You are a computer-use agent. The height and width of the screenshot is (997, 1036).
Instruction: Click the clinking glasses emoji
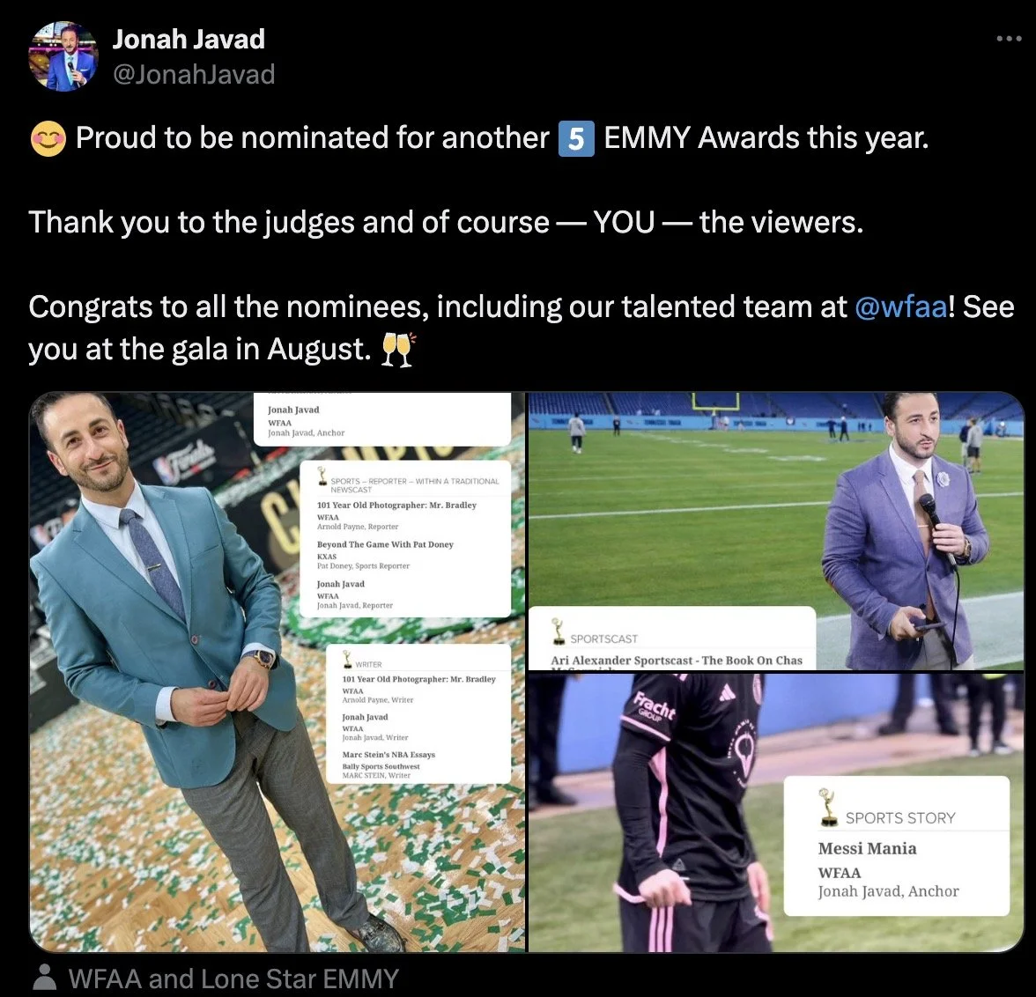(398, 350)
